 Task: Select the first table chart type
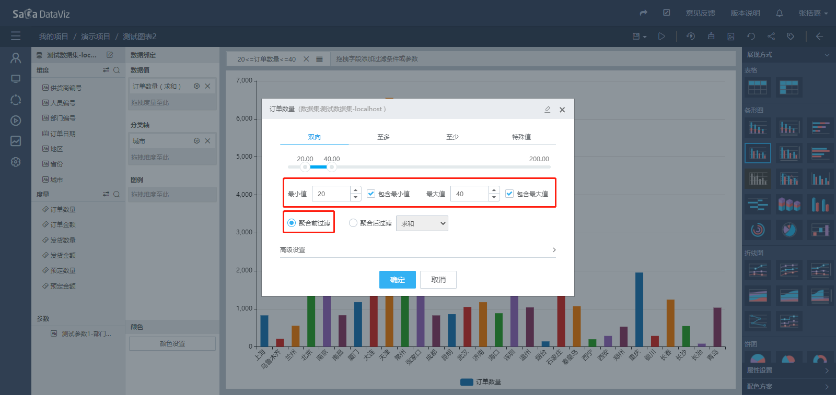(x=758, y=87)
